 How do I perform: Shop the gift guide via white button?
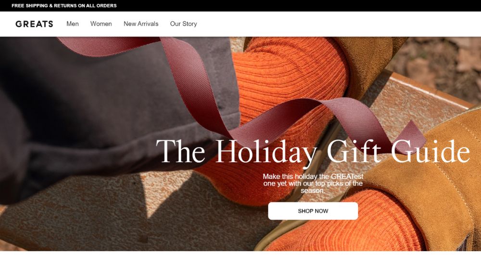point(313,211)
